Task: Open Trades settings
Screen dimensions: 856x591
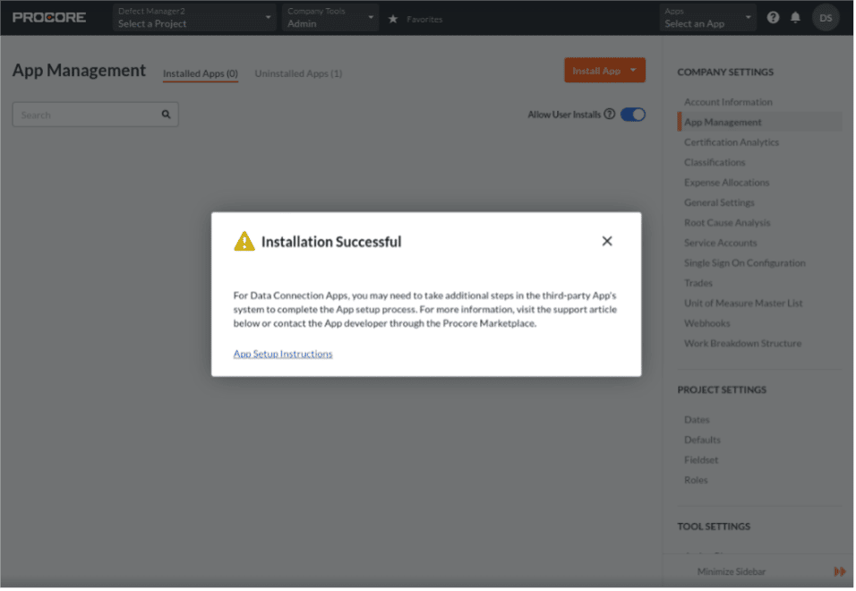Action: pyautogui.click(x=698, y=284)
